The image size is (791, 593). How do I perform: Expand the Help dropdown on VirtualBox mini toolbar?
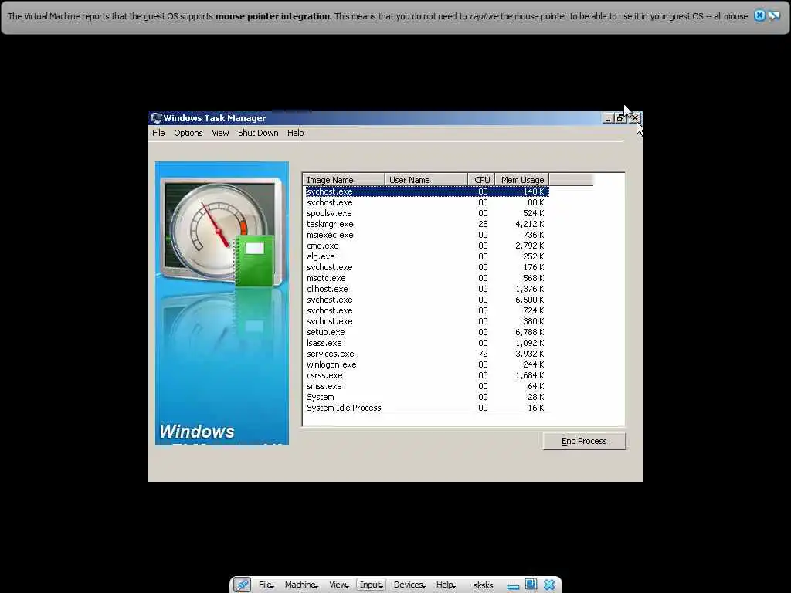click(446, 585)
